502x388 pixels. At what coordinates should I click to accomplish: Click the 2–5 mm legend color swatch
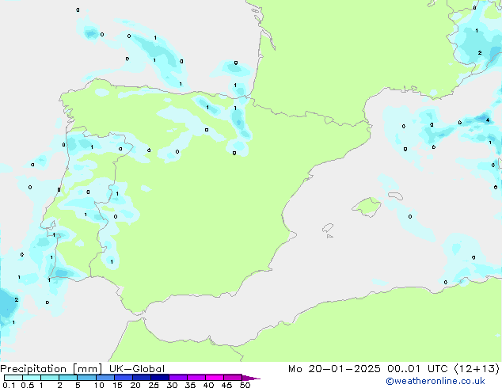click(x=68, y=378)
